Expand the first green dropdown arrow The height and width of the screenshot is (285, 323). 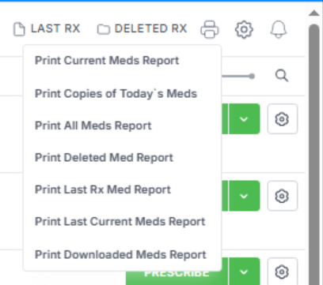244,119
